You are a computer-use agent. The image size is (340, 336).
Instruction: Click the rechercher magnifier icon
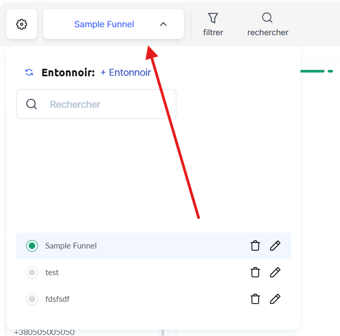coord(267,18)
